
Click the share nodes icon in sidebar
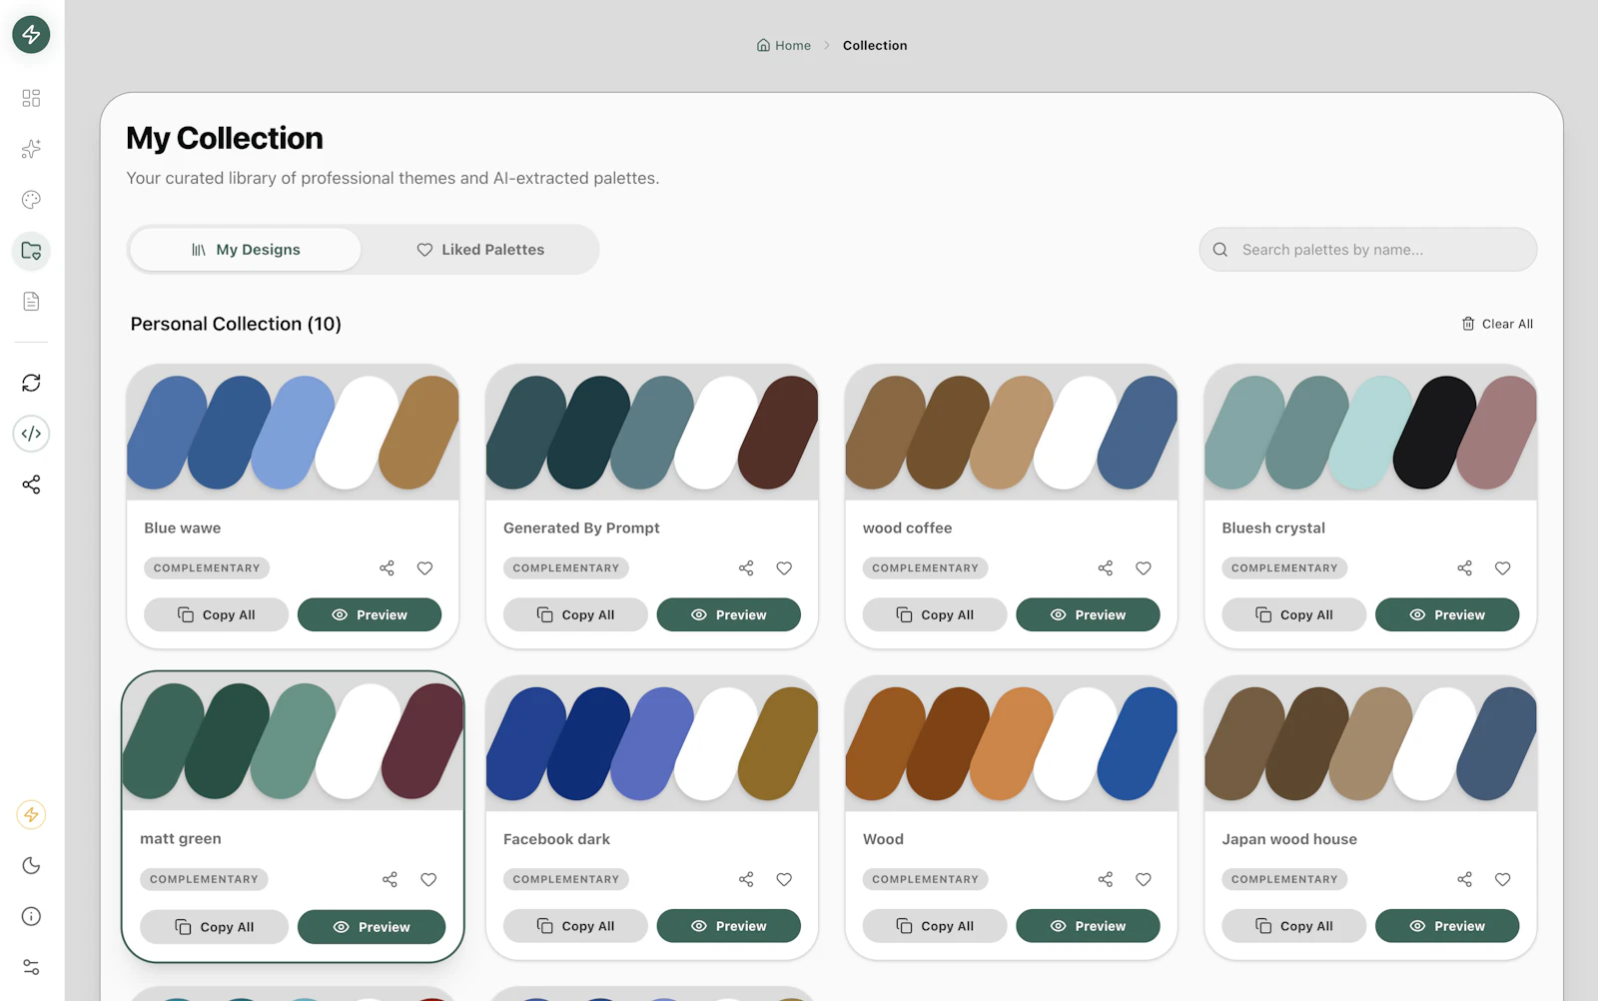pyautogui.click(x=31, y=485)
